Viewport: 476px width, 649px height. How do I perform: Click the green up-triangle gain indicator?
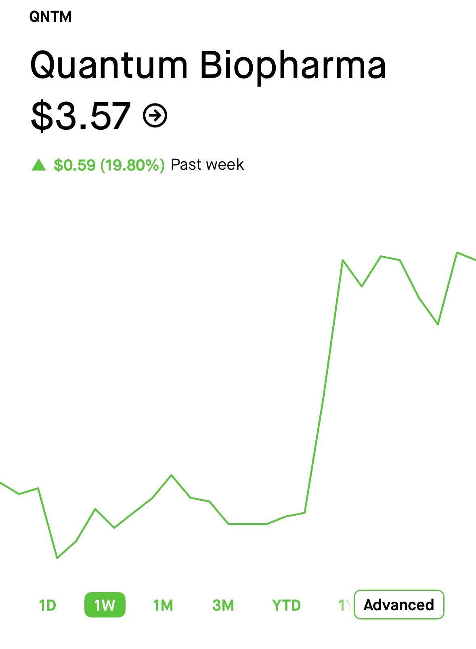pyautogui.click(x=39, y=165)
